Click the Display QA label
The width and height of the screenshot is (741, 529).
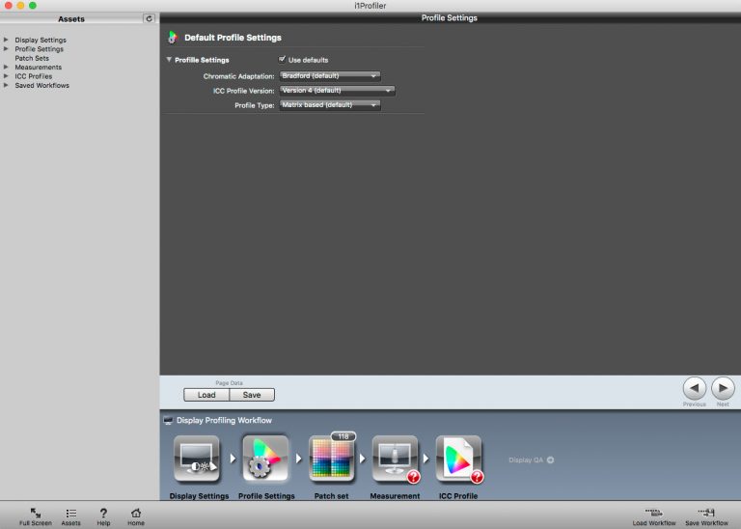pyautogui.click(x=526, y=460)
